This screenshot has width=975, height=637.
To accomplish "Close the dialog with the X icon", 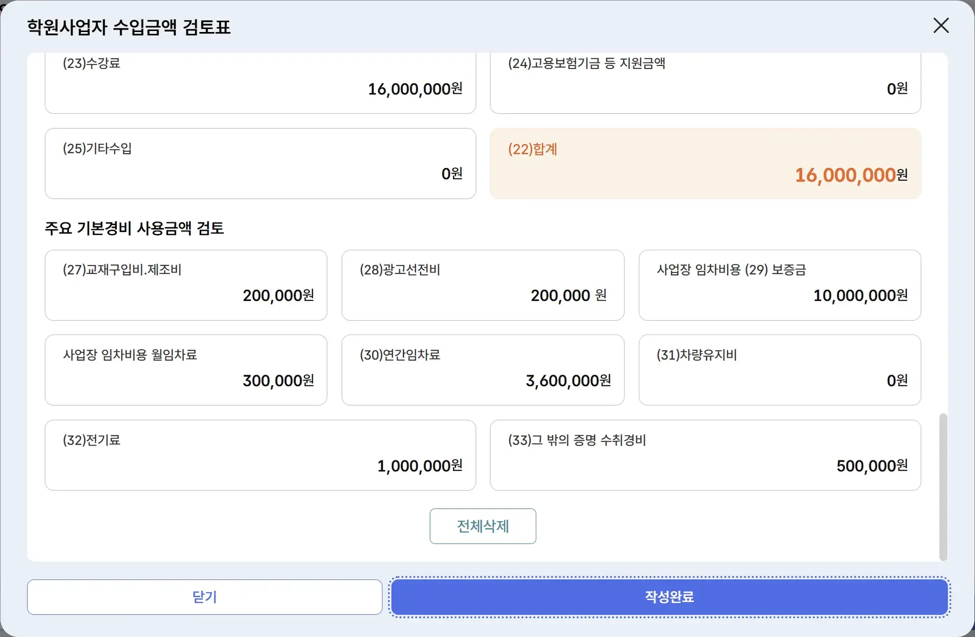I will tap(940, 25).
